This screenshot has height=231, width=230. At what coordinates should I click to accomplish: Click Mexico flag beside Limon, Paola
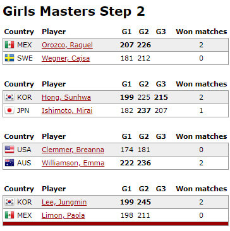[9, 215]
